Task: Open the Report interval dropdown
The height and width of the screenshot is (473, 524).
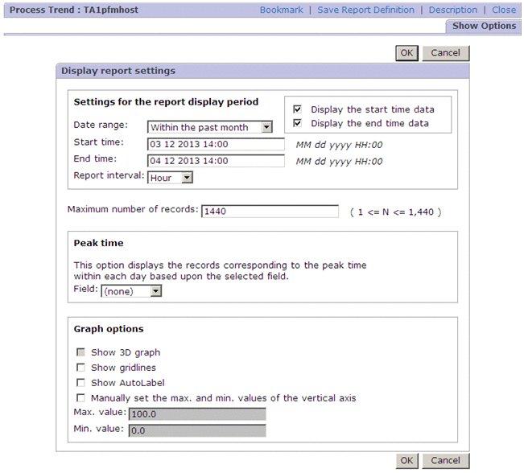Action: pyautogui.click(x=170, y=178)
